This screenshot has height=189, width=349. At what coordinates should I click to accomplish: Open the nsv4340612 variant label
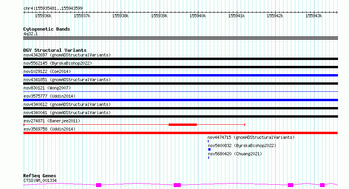(x=67, y=104)
